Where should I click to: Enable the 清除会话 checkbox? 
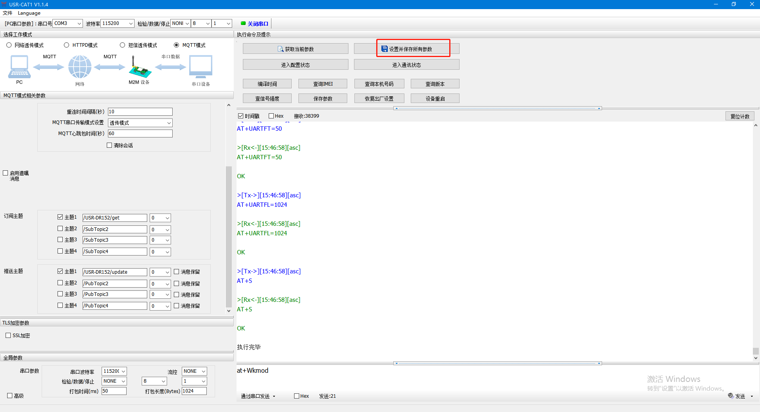(x=110, y=145)
